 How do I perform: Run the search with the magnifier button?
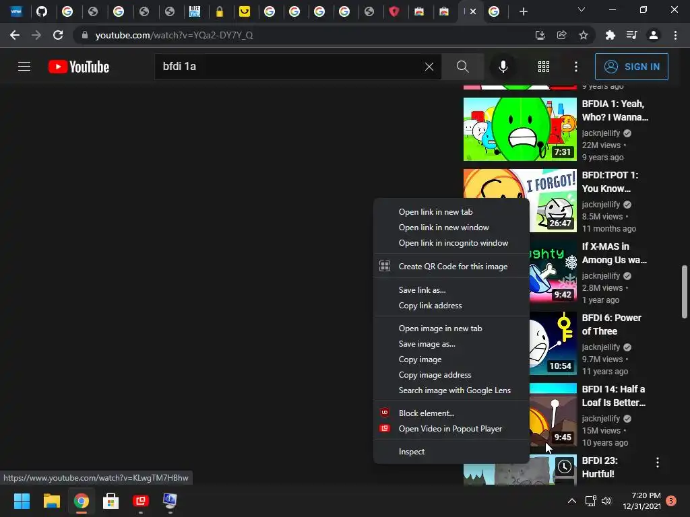(x=462, y=67)
